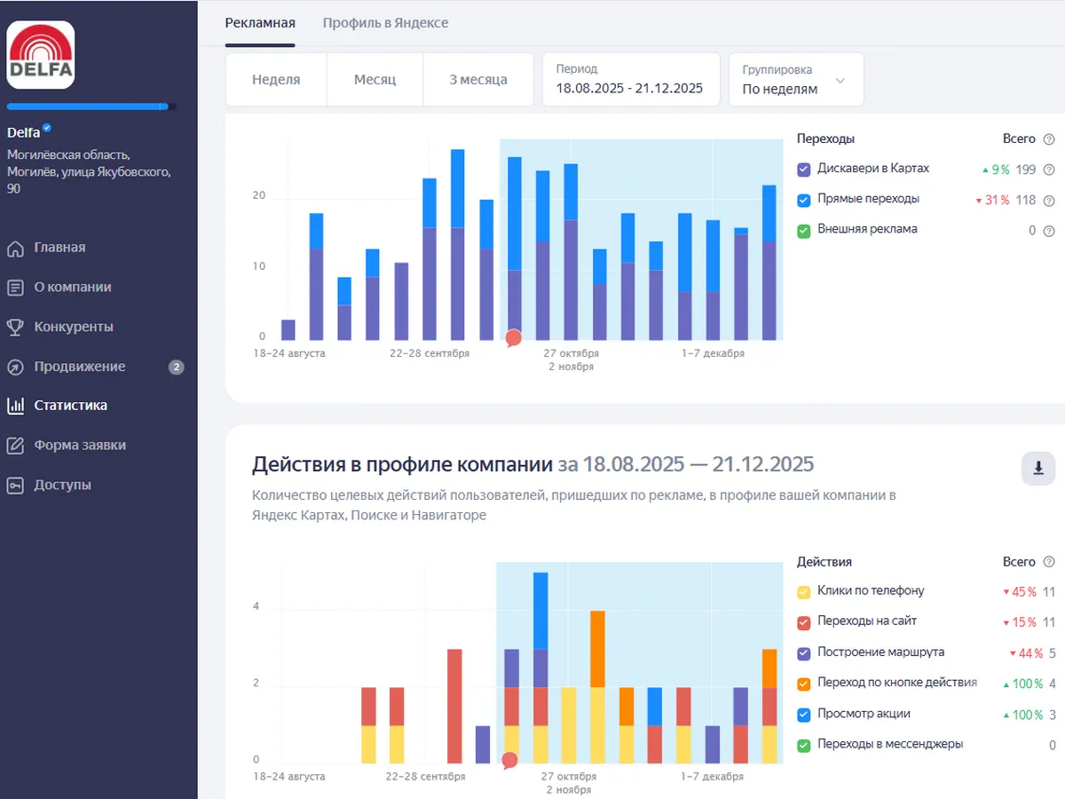Open Продвижение arrow icon in sidebar

[x=15, y=367]
